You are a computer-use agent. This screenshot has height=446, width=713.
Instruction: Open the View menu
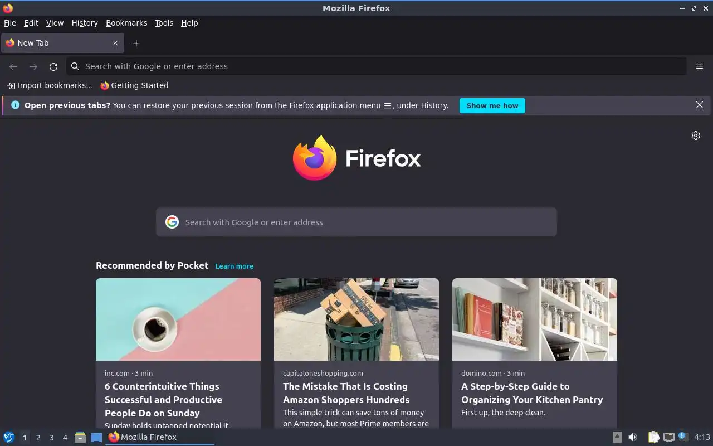(x=55, y=23)
